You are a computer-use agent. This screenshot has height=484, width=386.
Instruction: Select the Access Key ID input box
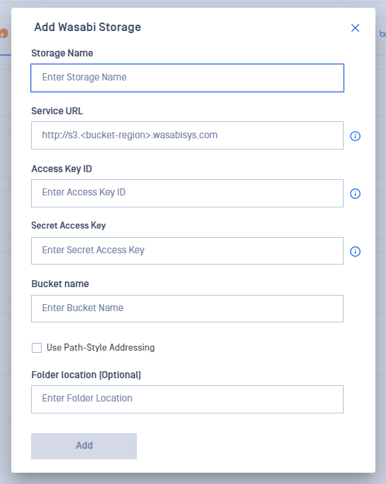point(187,193)
